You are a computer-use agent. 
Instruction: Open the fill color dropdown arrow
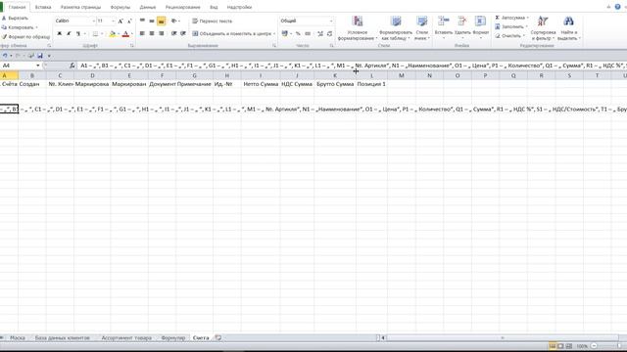[x=119, y=34]
